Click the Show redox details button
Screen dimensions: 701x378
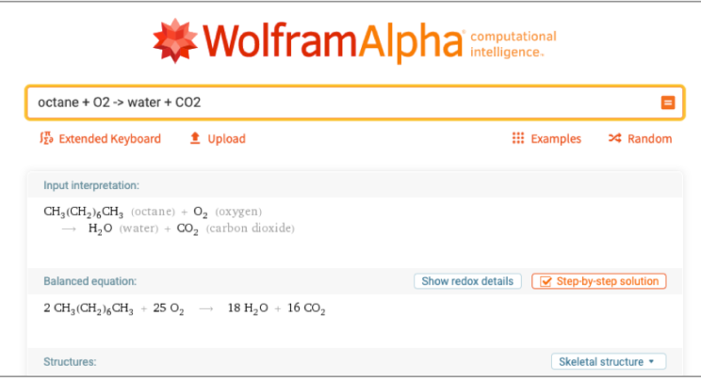point(467,281)
